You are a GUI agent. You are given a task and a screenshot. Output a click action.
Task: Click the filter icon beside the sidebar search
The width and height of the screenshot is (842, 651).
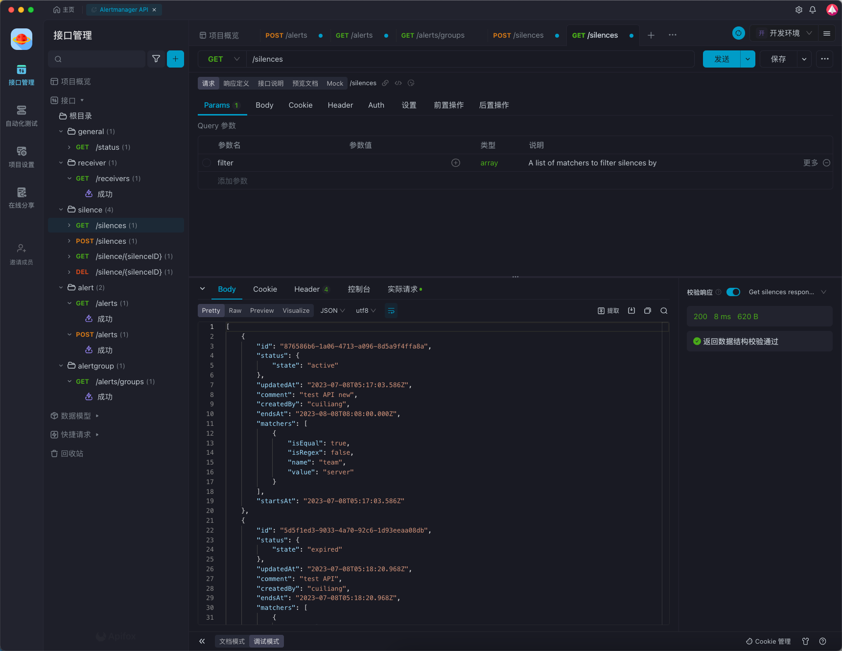156,59
